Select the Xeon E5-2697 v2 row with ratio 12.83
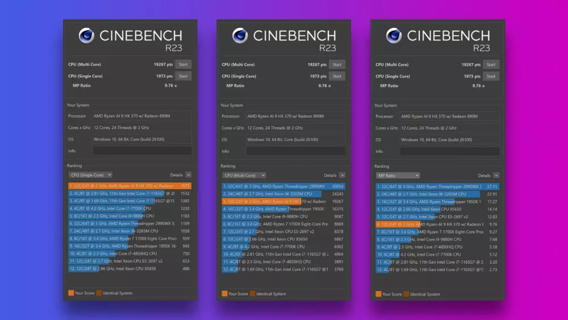This screenshot has width=568, height=320. [437, 217]
